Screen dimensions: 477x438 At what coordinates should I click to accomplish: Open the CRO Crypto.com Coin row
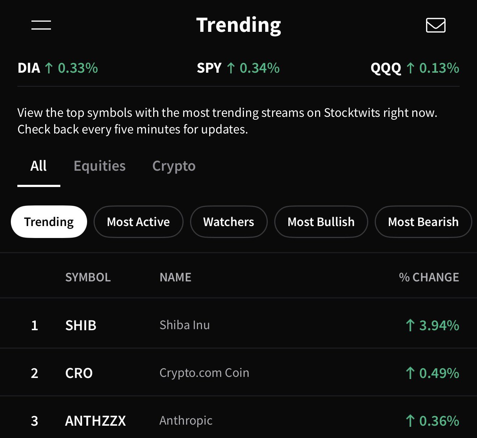click(x=239, y=373)
